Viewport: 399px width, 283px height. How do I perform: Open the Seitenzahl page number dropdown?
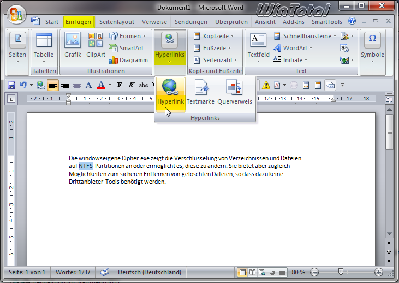pyautogui.click(x=215, y=60)
